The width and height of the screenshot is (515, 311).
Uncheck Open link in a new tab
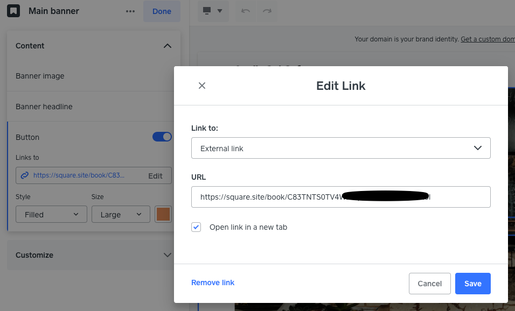(196, 227)
